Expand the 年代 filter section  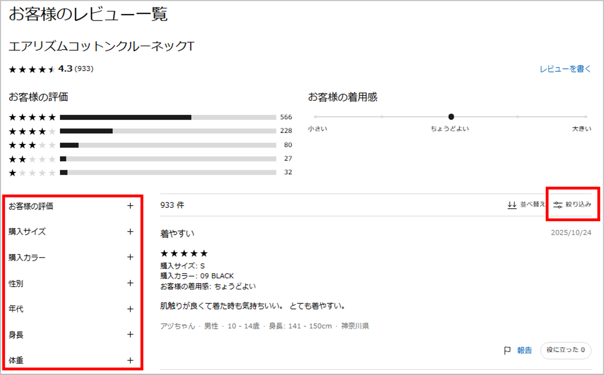click(130, 309)
